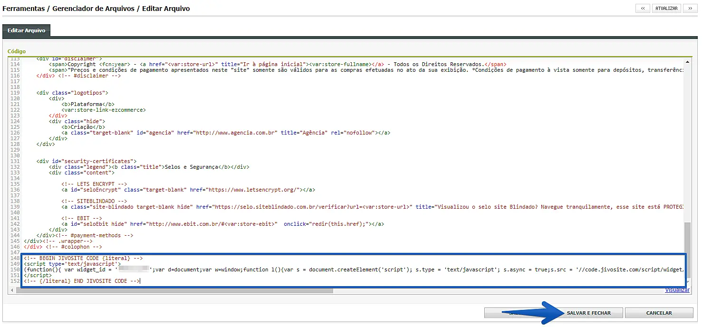Click the >> next navigation button
Image resolution: width=702 pixels, height=327 pixels.
pos(690,9)
